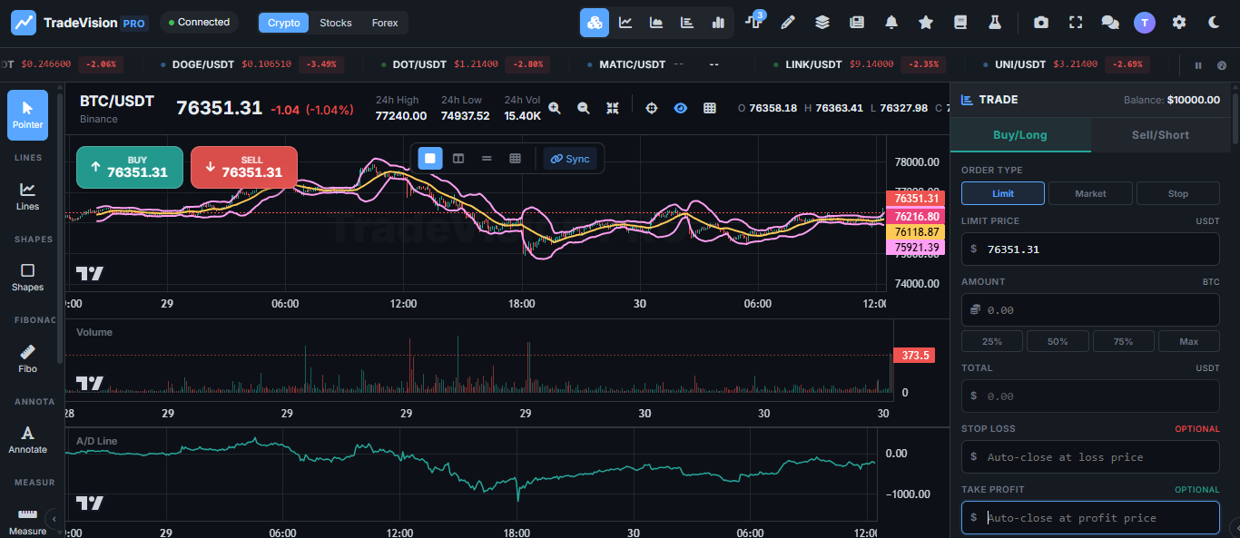Open the journal book icon
Viewport: 1240px width, 538px height.
[x=960, y=23]
